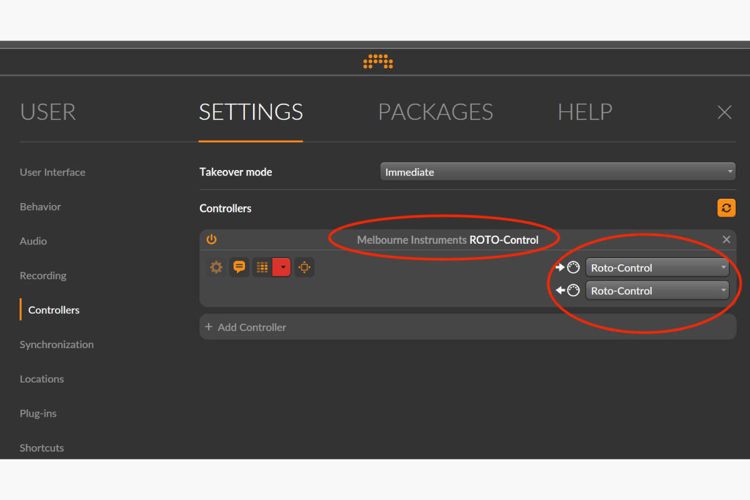Open the Takeover mode Immediate dropdown
Image resolution: width=750 pixels, height=500 pixels.
(557, 172)
